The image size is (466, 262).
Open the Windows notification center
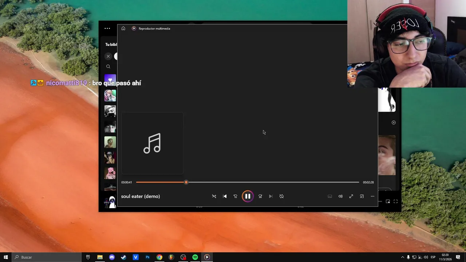tap(458, 257)
